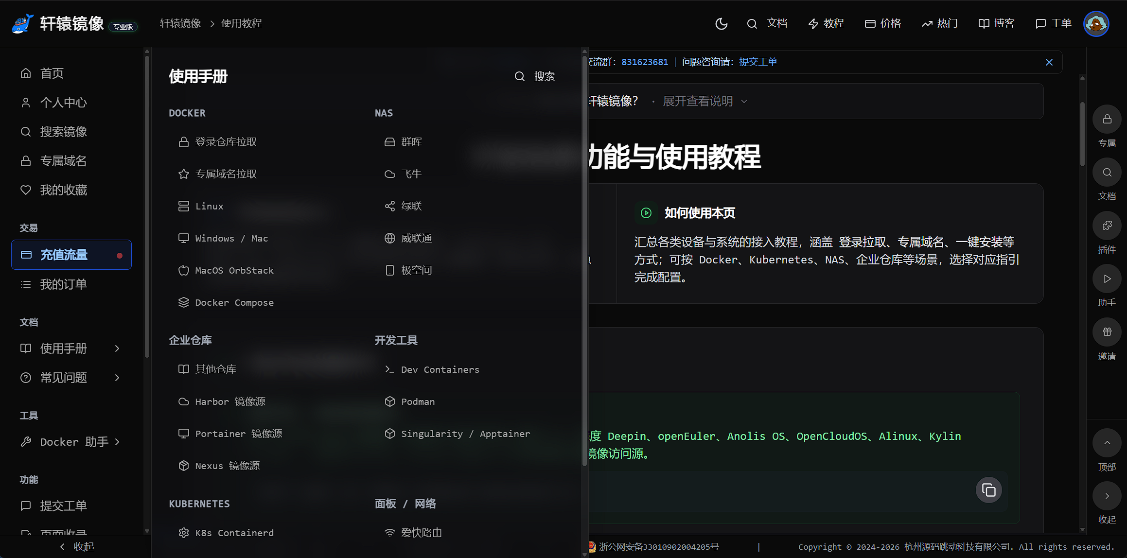Click box icon for Nexus 镜像源
Viewport: 1127px width, 558px height.
(183, 466)
